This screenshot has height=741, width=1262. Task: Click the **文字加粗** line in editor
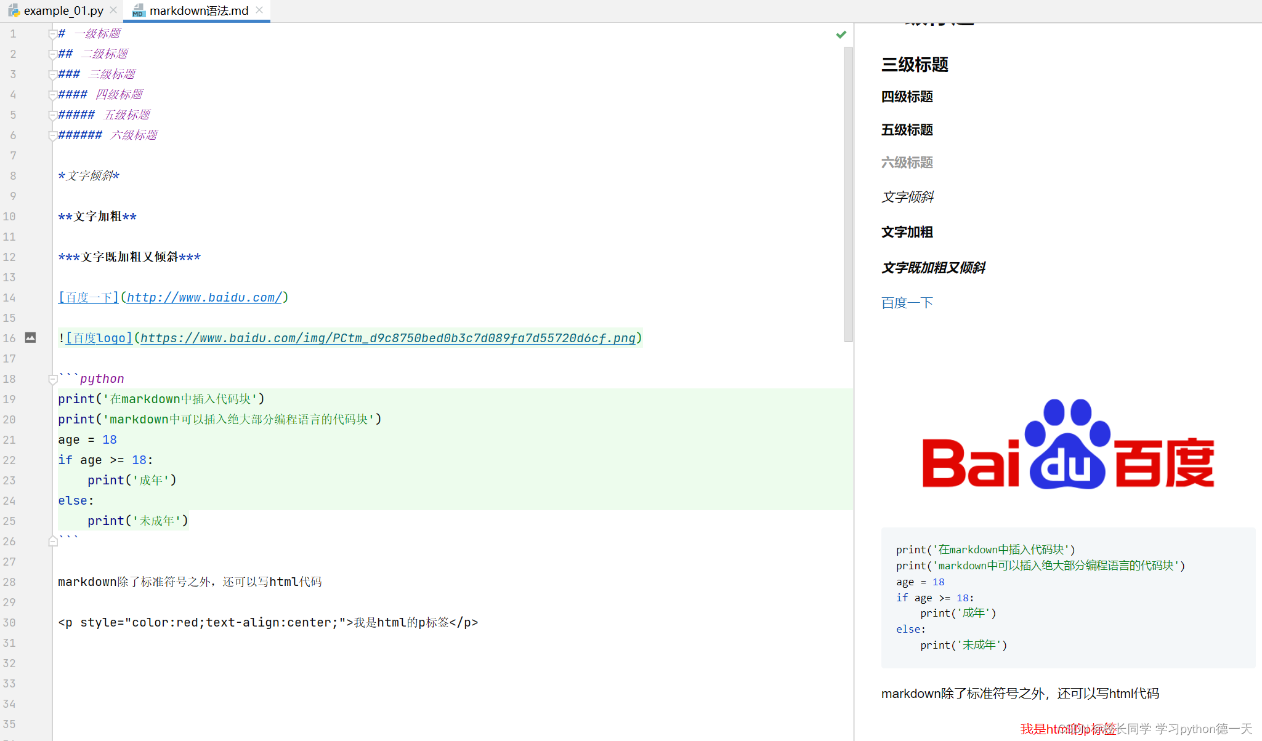click(97, 216)
